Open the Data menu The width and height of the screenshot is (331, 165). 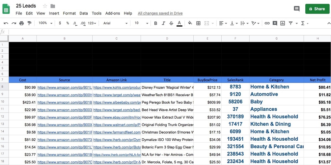(84, 13)
